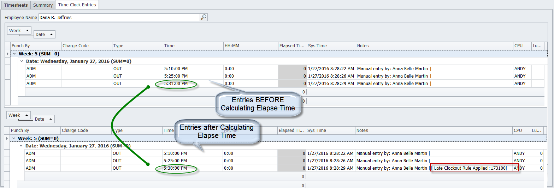Click the Late Clockout Rule Applied note

[x=470, y=168]
